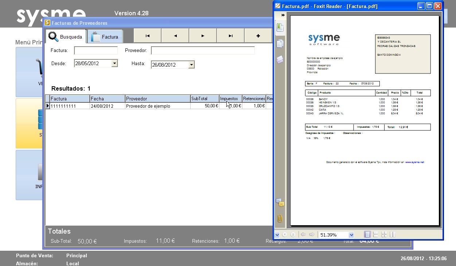The image size is (456, 266).
Task: Open page number dropdown in Foxit status bar
Action: tap(277, 235)
